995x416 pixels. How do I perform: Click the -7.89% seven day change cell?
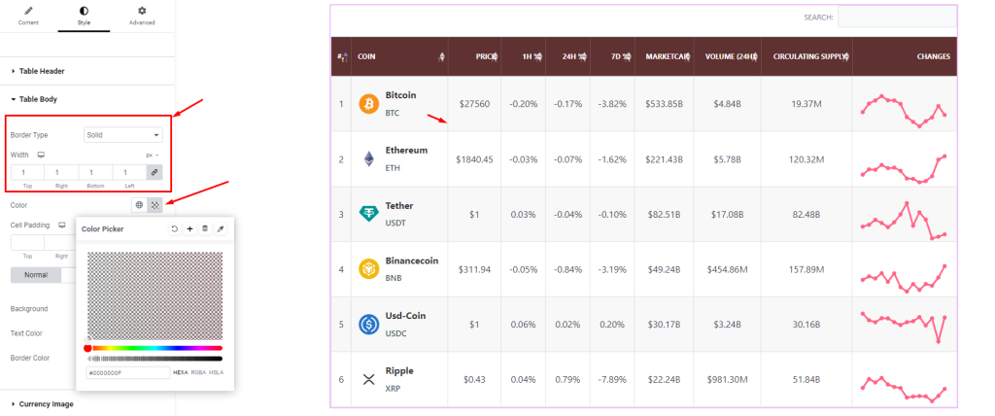(613, 380)
